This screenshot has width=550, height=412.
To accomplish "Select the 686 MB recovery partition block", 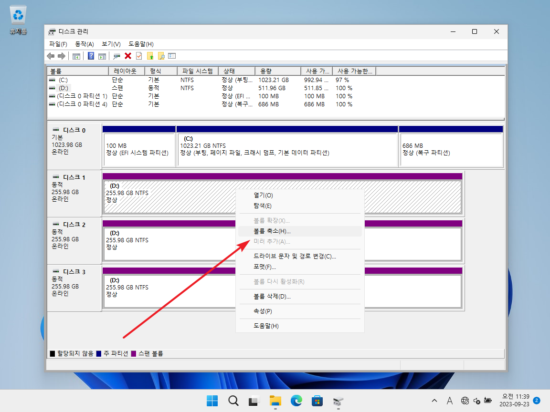I will pos(451,146).
